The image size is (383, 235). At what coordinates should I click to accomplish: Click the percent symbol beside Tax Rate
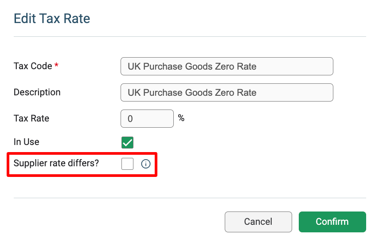181,118
